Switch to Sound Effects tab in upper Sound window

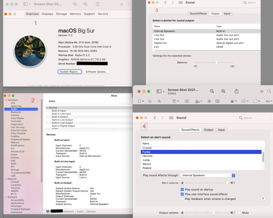click(x=198, y=14)
